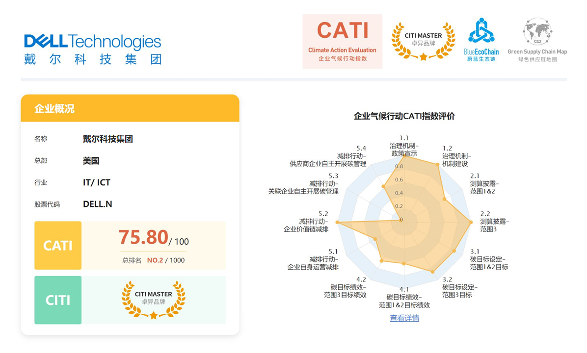Select the 企业概况 panel header

130,108
